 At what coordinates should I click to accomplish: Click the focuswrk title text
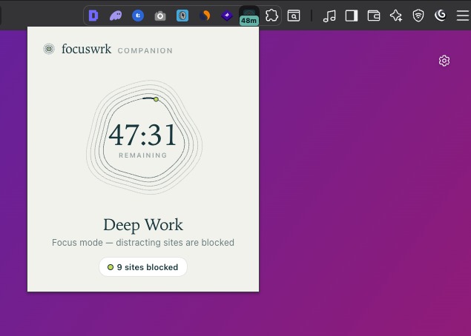coord(87,49)
